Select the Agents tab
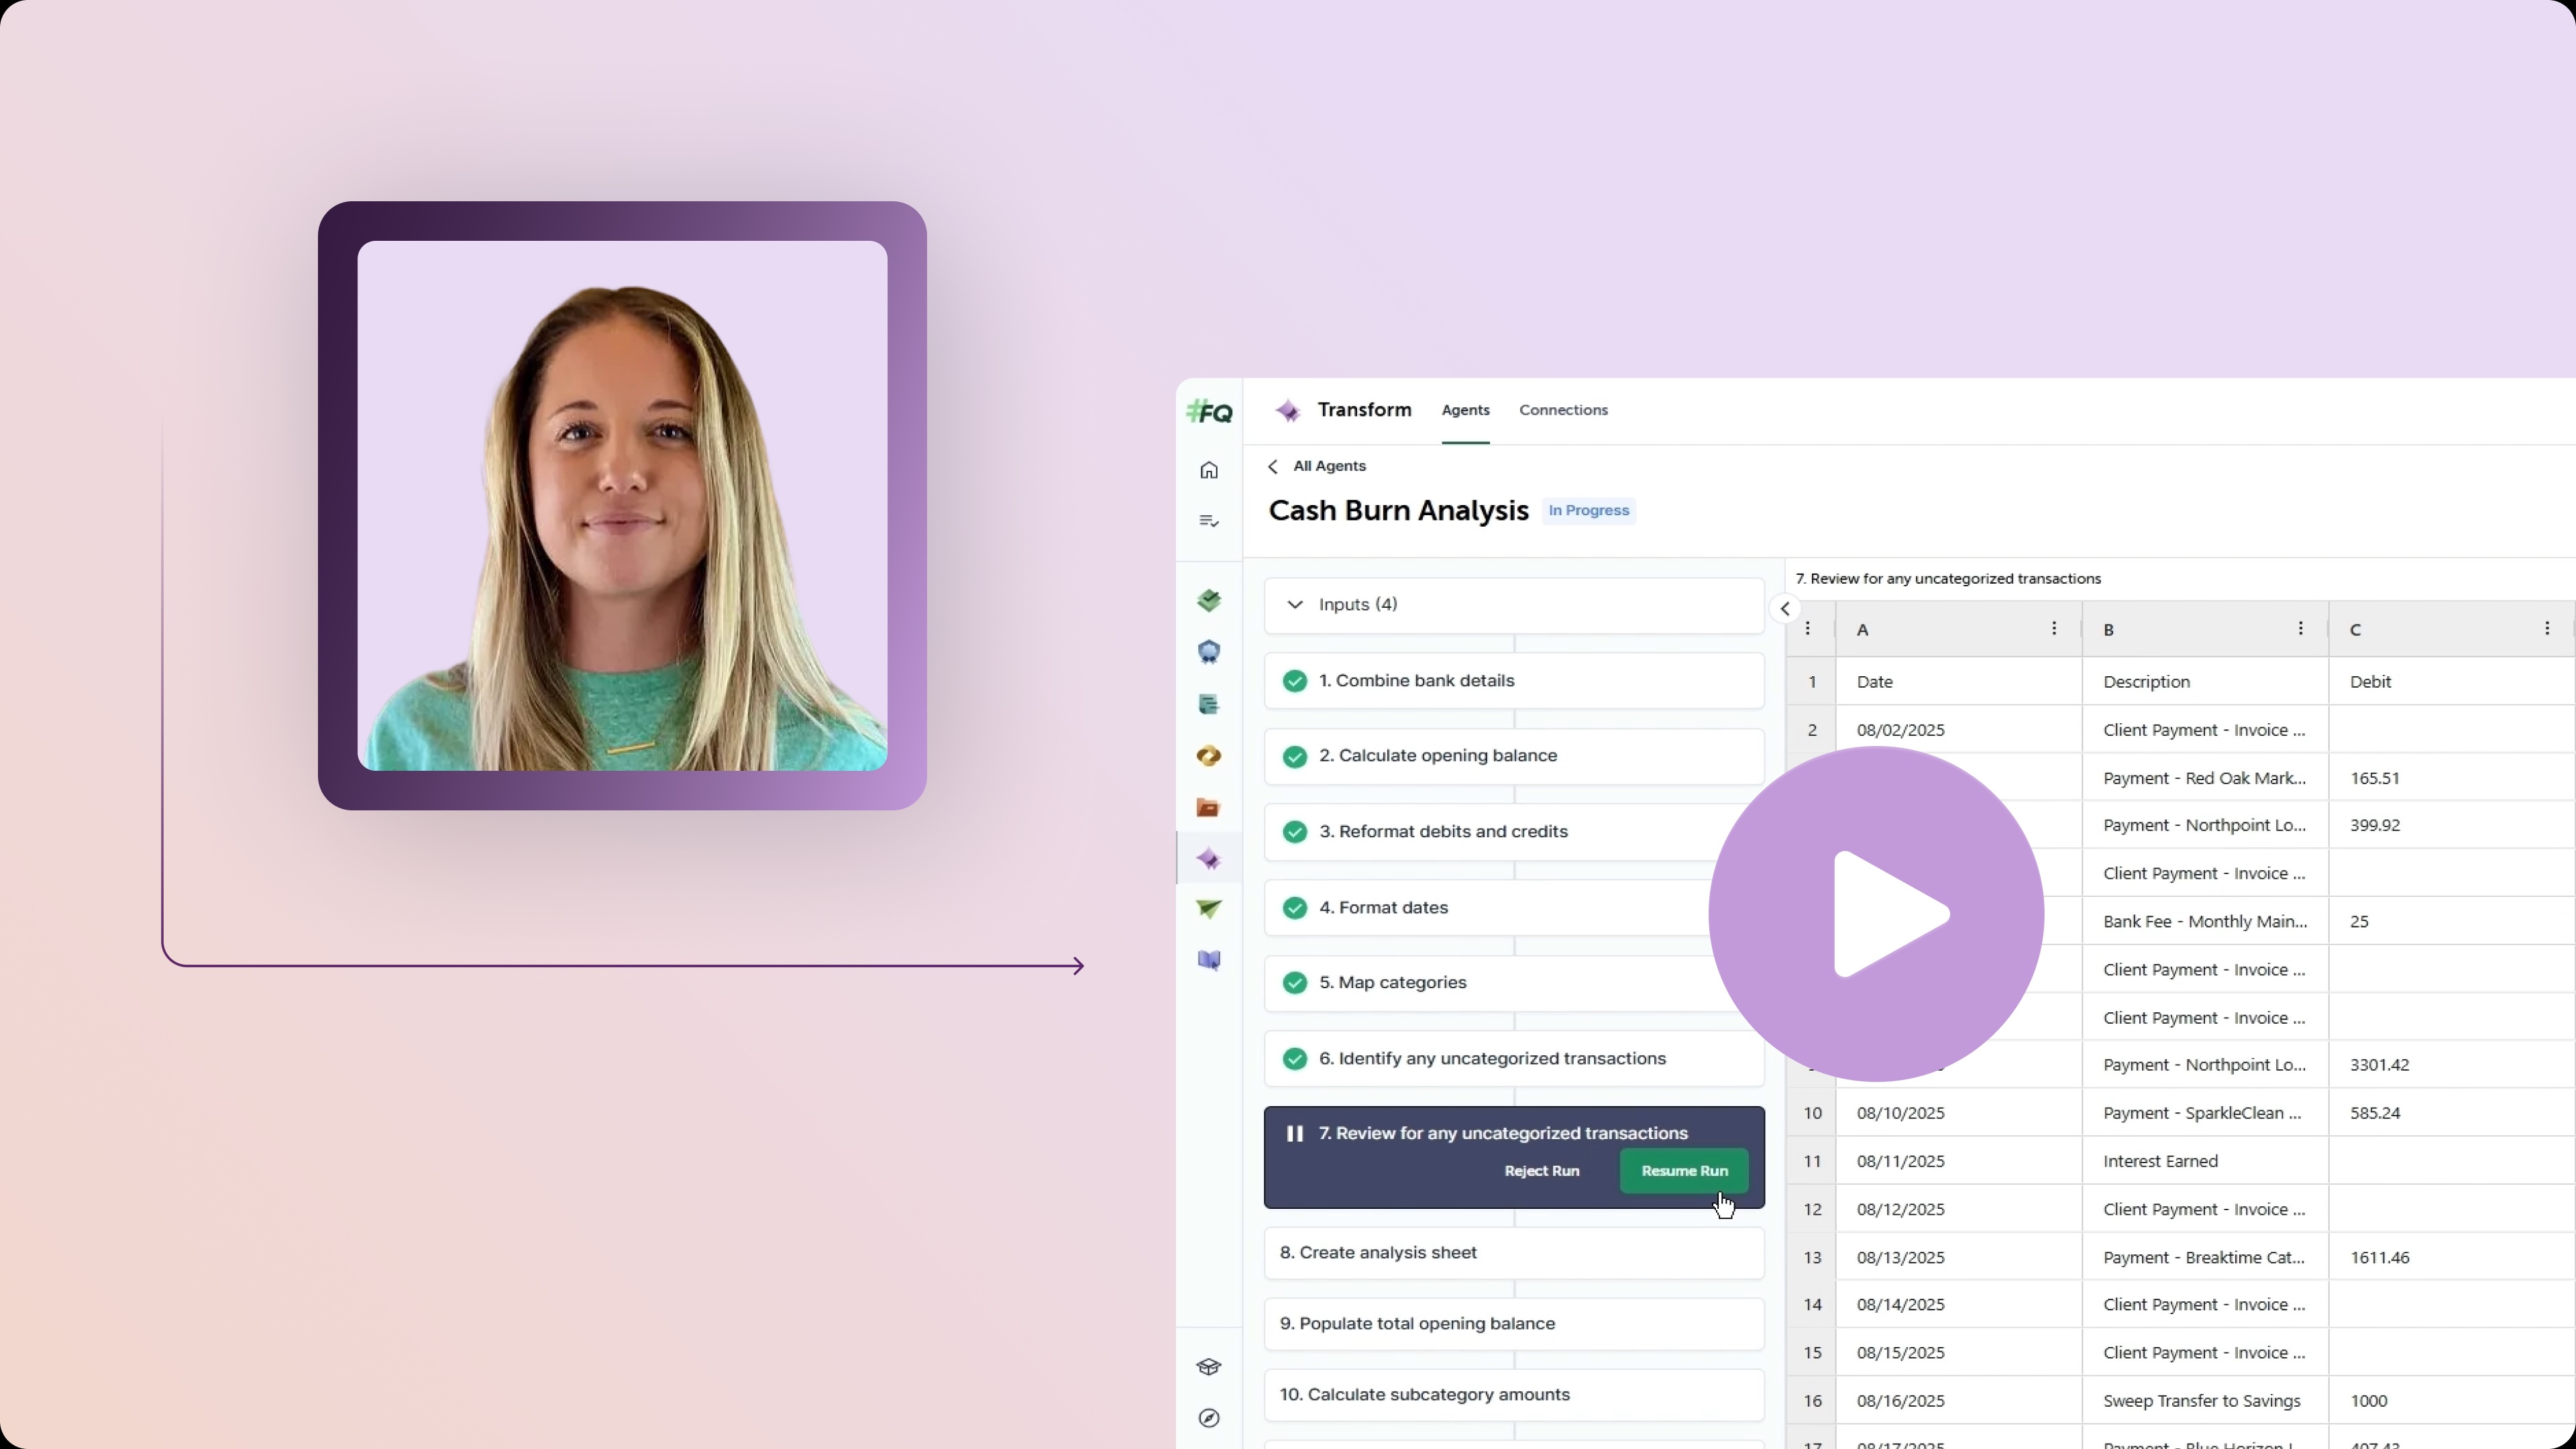Image resolution: width=2576 pixels, height=1449 pixels. (x=1465, y=410)
